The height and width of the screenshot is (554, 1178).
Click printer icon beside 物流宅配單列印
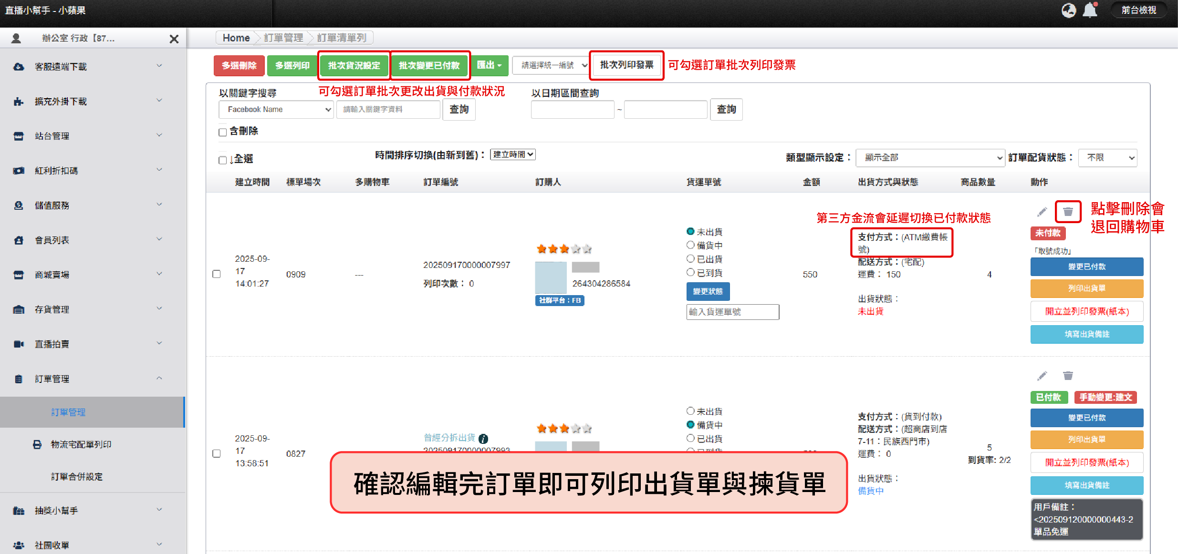click(x=37, y=444)
